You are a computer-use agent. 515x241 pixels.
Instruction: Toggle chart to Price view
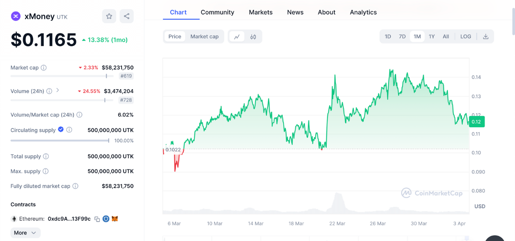[x=175, y=37]
